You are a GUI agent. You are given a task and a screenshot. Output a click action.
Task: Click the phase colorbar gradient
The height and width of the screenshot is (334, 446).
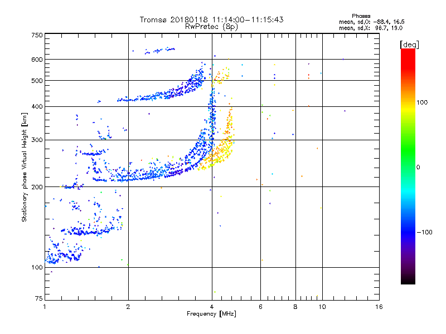(408, 166)
